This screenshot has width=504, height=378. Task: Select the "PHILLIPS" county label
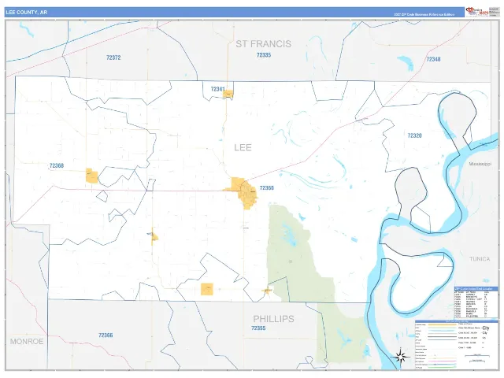coord(273,319)
